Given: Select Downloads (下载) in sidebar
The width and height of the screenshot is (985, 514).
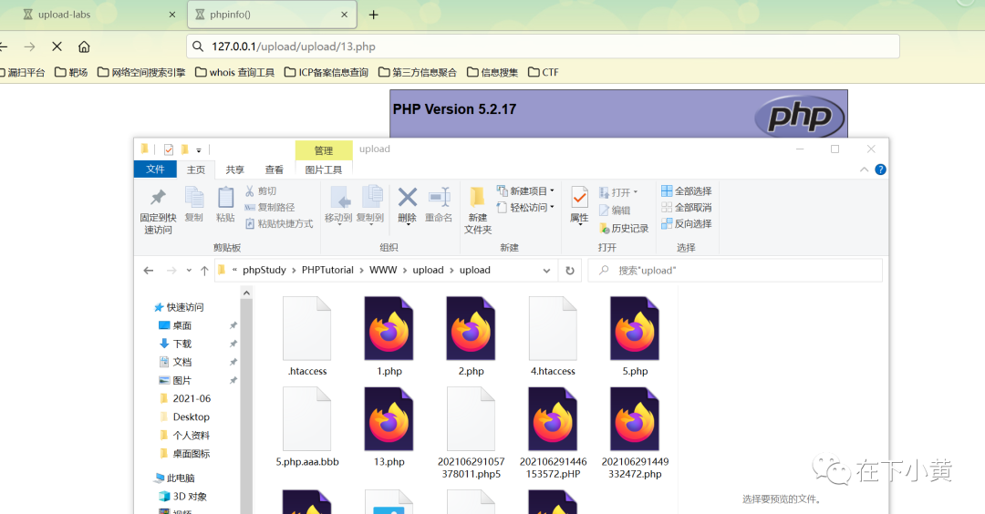Looking at the screenshot, I should pos(175,344).
